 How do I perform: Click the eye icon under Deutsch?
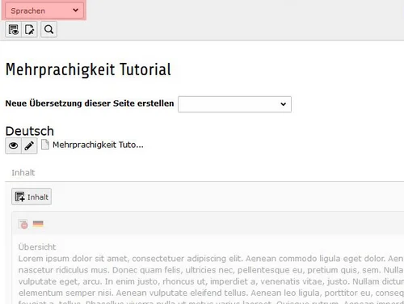[x=13, y=146]
